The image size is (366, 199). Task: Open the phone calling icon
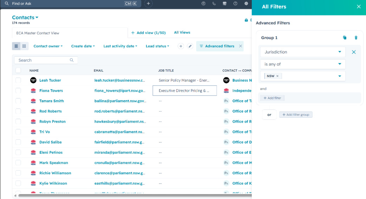(x=214, y=4)
